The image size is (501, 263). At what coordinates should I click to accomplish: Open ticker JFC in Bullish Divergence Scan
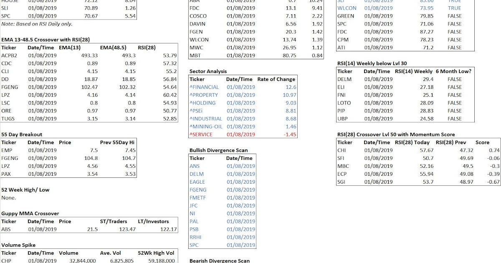(194, 205)
